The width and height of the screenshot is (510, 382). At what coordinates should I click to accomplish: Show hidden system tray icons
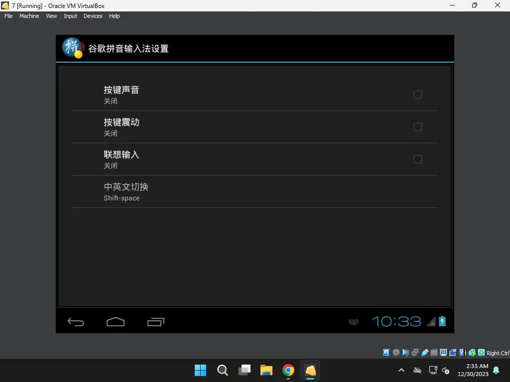click(401, 370)
